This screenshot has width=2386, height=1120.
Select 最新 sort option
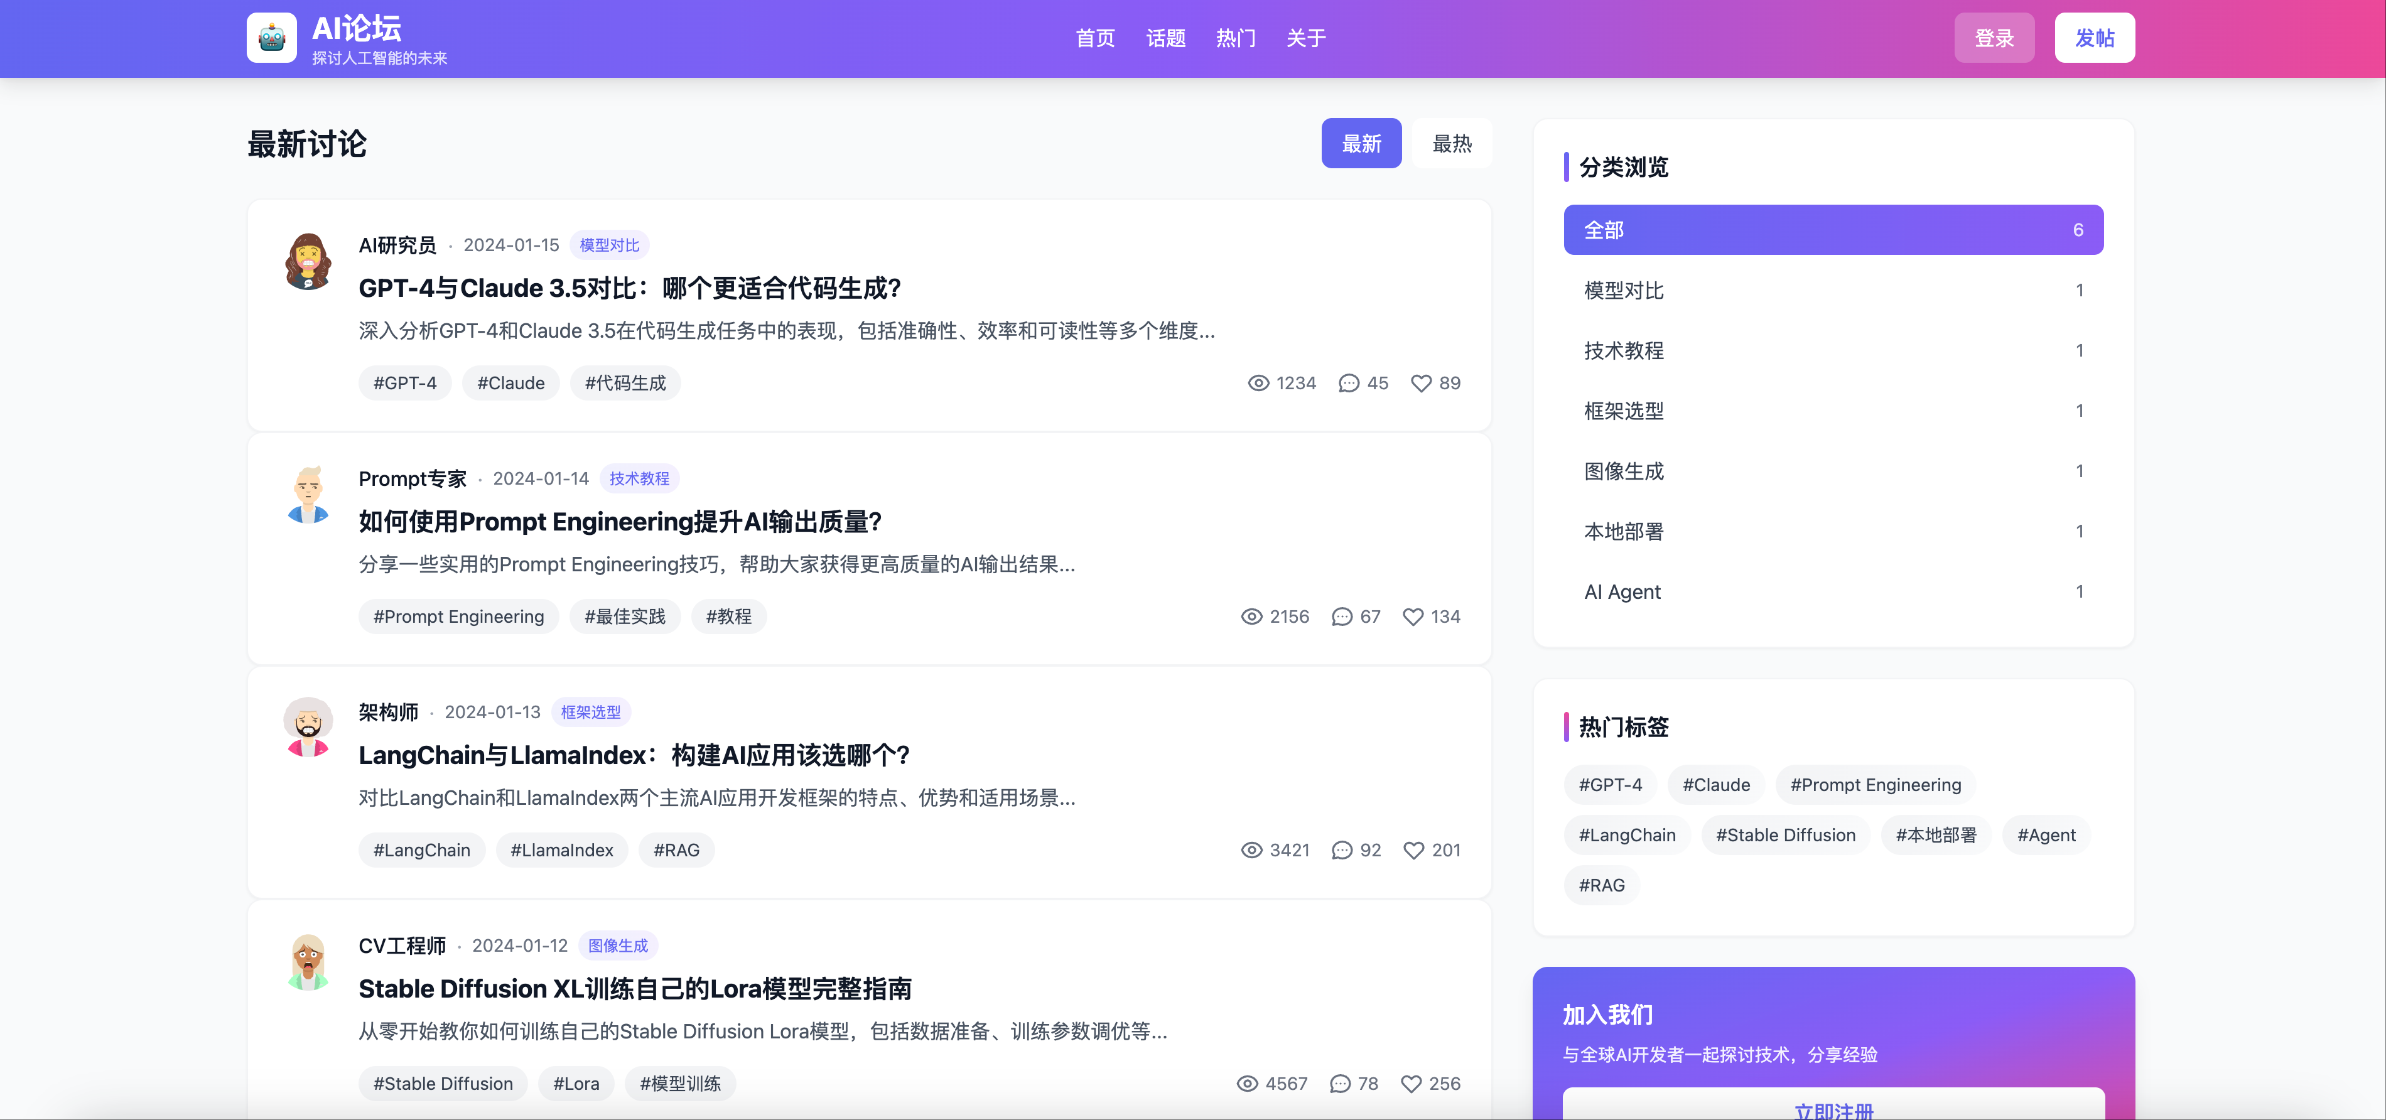click(1361, 144)
